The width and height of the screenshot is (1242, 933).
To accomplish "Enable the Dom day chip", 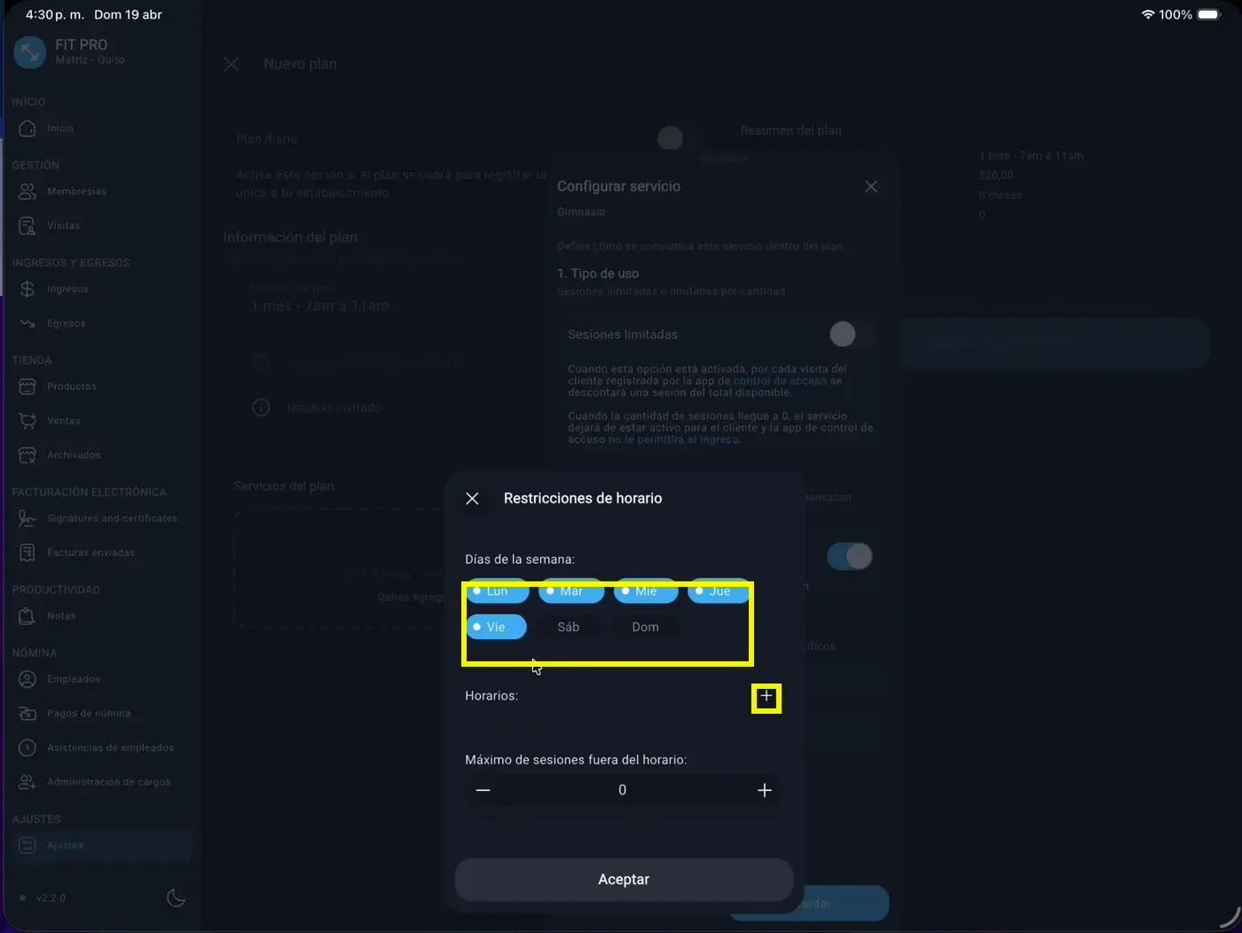I will (645, 628).
